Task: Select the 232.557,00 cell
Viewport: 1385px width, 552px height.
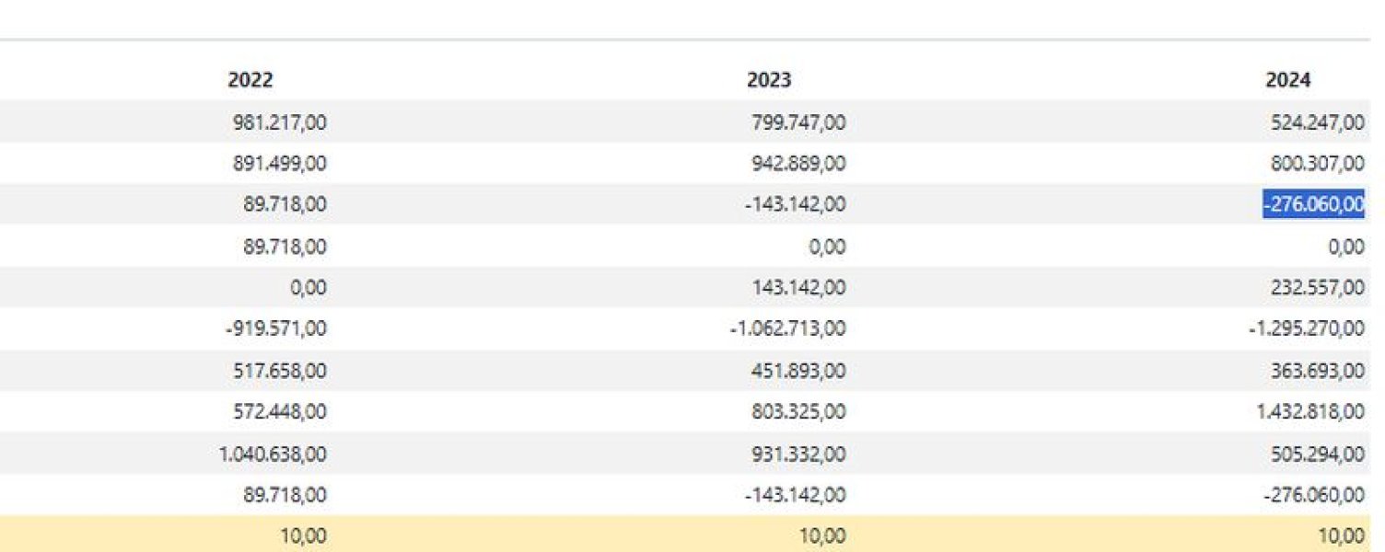Action: tap(1318, 288)
